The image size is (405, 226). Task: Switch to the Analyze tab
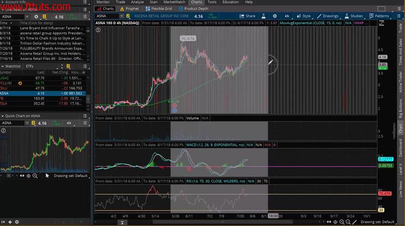tap(137, 2)
